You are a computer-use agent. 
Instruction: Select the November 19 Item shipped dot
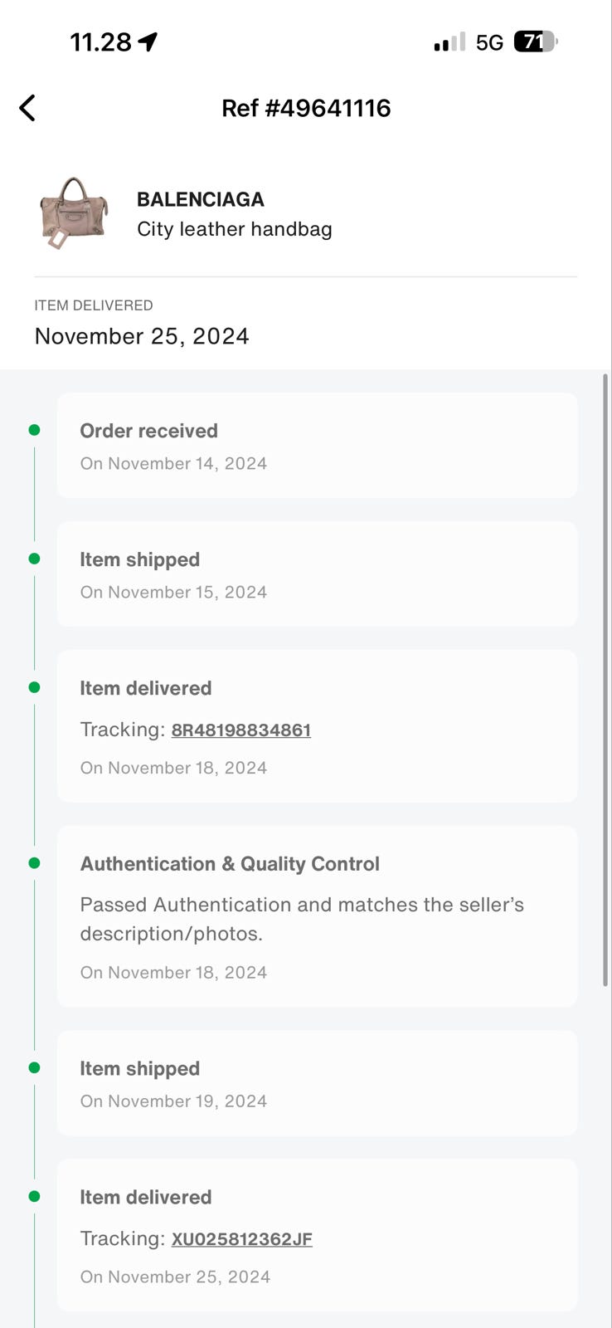34,1067
